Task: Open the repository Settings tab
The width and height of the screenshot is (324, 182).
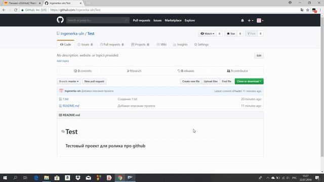Action: coord(201,44)
